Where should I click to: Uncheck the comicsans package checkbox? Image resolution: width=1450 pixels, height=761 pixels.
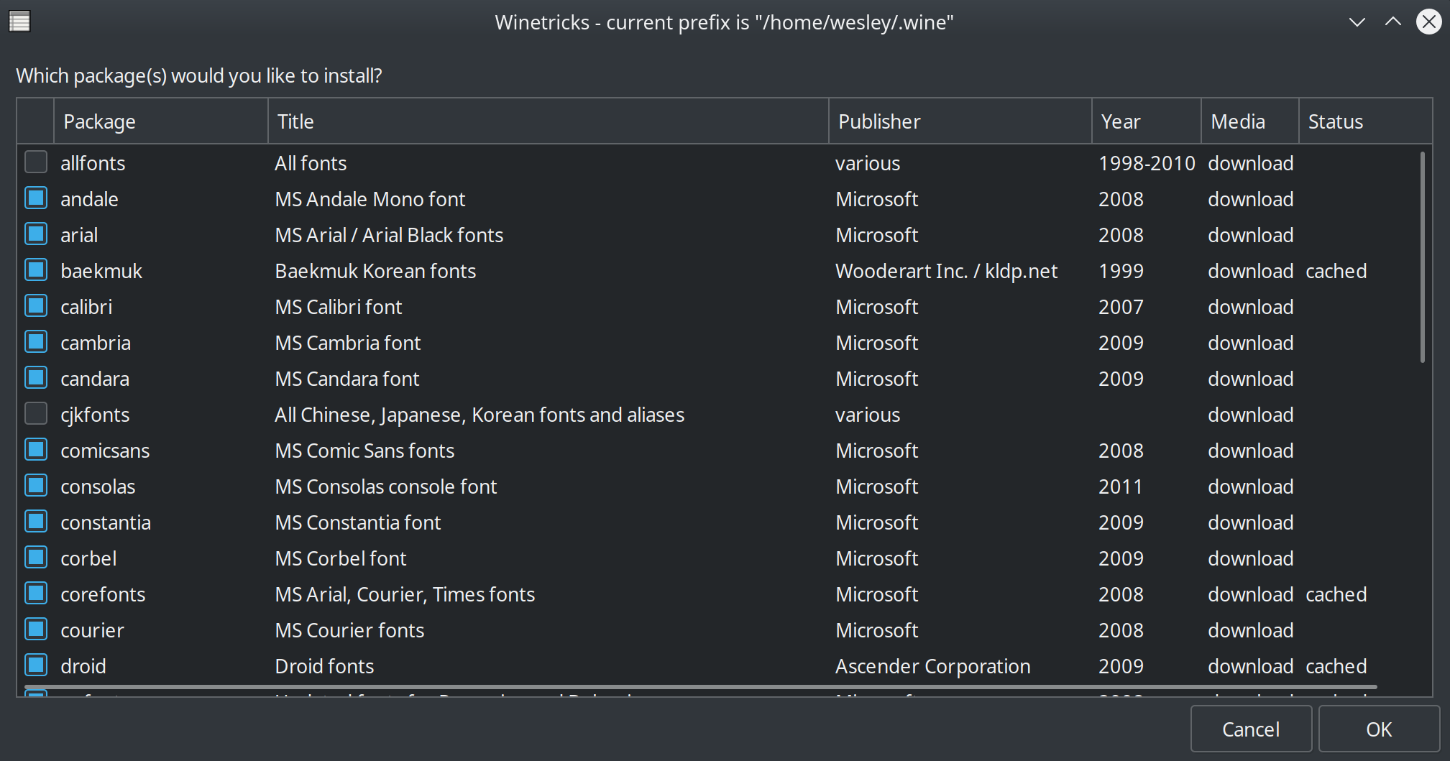(x=36, y=450)
